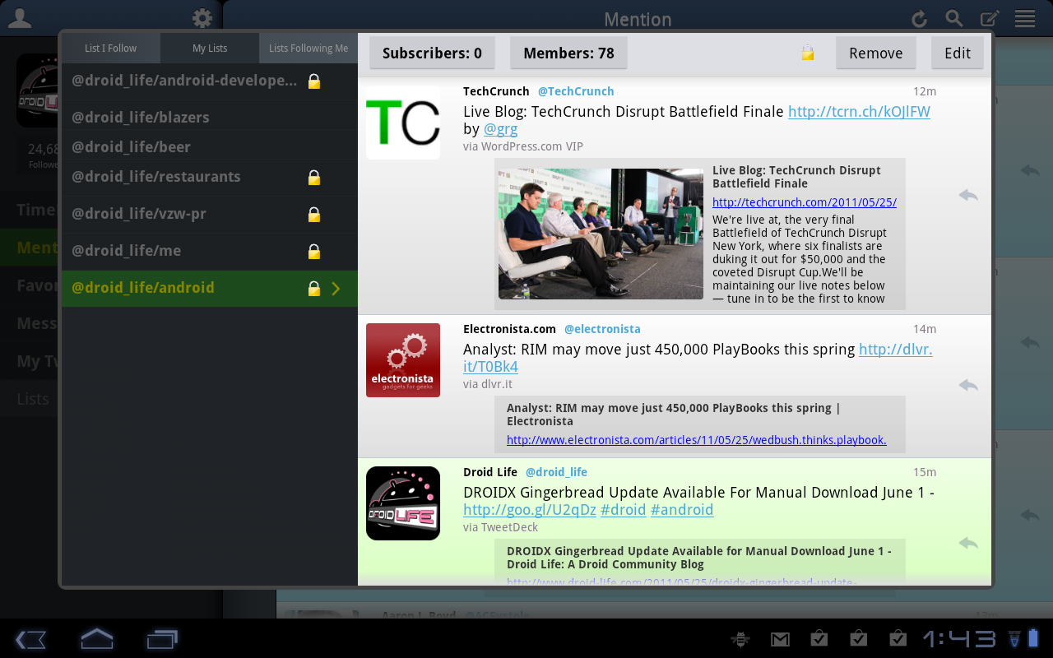Viewport: 1053px width, 658px height.
Task: Show the Members: 78 list
Action: [x=568, y=53]
